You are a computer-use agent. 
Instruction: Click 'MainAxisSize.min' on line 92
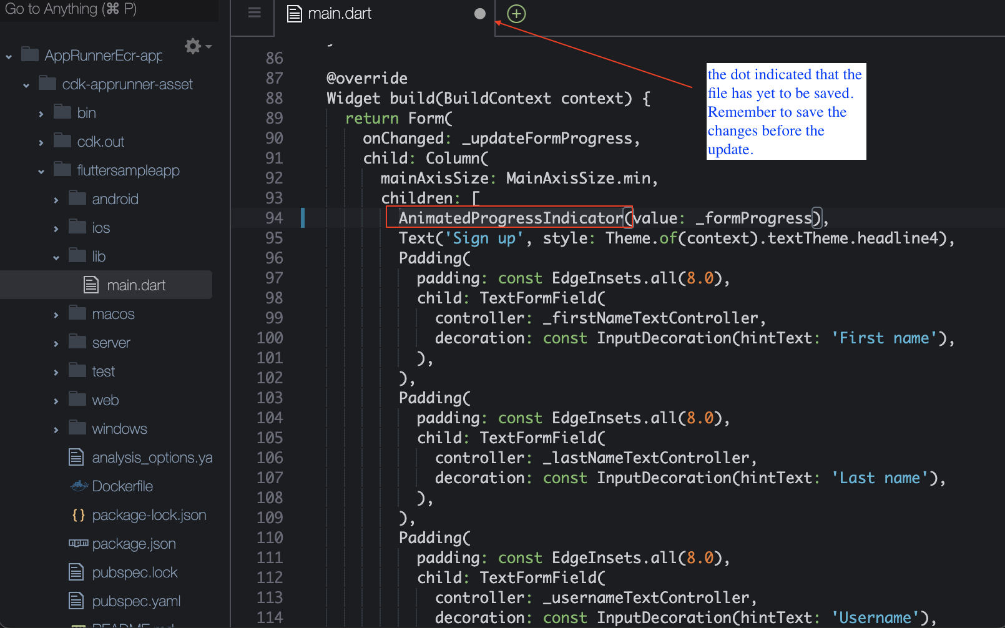pos(578,178)
